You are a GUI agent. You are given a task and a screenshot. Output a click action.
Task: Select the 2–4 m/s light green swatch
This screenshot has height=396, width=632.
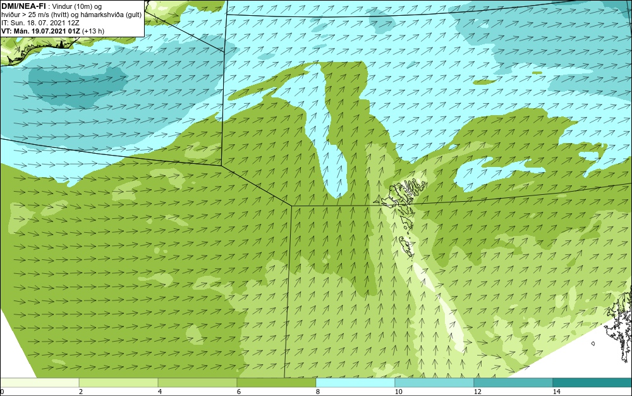(119, 383)
